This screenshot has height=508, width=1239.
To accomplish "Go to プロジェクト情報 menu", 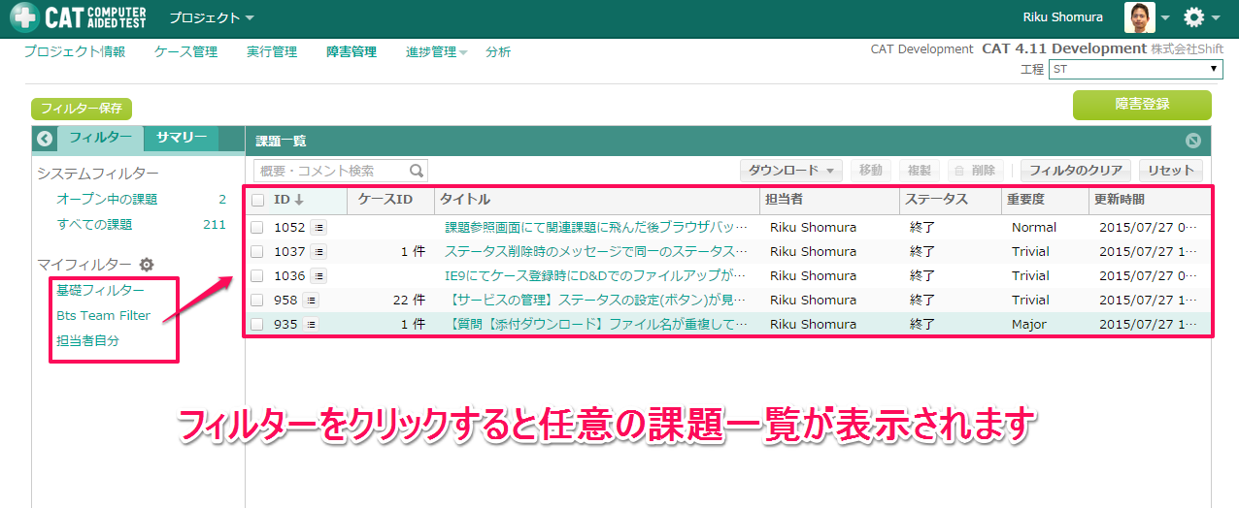I will (74, 52).
